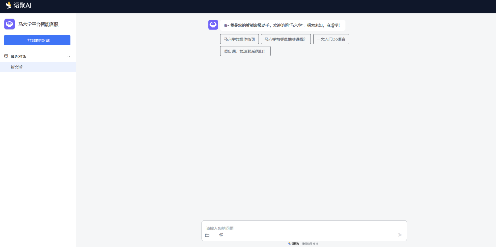Click the 马六学的操作指引 suggestion
The image size is (496, 247).
pos(239,39)
